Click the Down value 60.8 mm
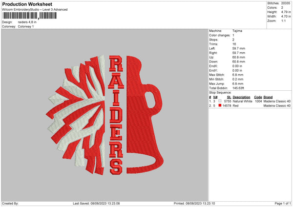293x207 pixels. 239,62
